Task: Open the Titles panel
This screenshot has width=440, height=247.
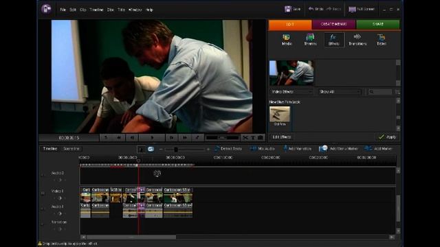Action: (382, 40)
